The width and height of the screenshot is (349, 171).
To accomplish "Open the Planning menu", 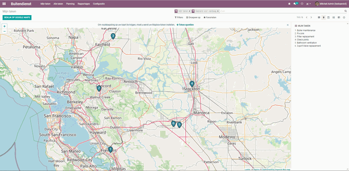I will tap(70, 4).
